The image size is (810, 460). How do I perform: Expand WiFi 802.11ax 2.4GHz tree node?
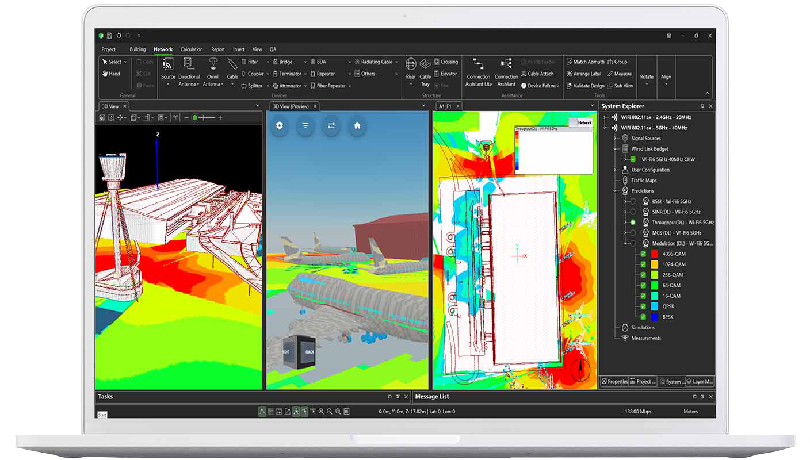606,117
